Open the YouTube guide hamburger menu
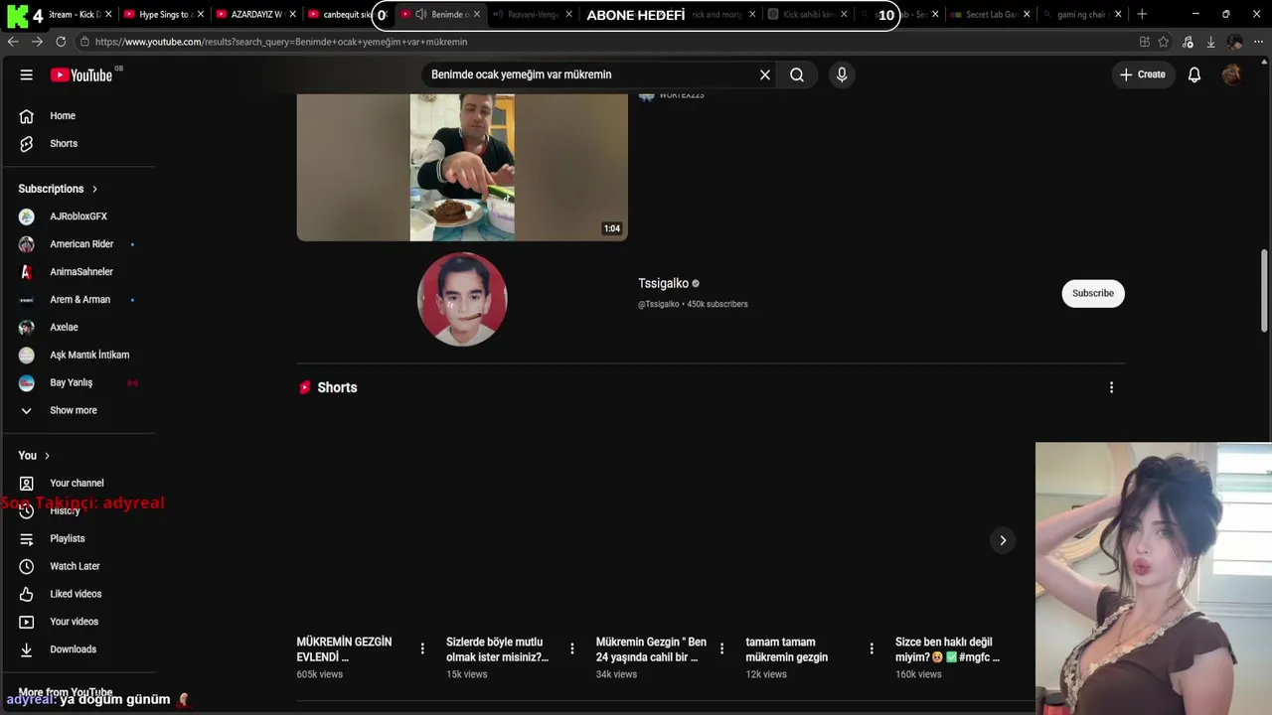The height and width of the screenshot is (715, 1272). coord(27,74)
